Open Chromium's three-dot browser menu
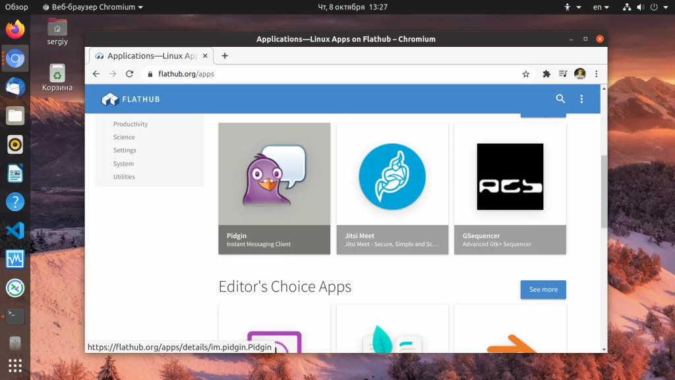The height and width of the screenshot is (380, 675). coord(597,74)
